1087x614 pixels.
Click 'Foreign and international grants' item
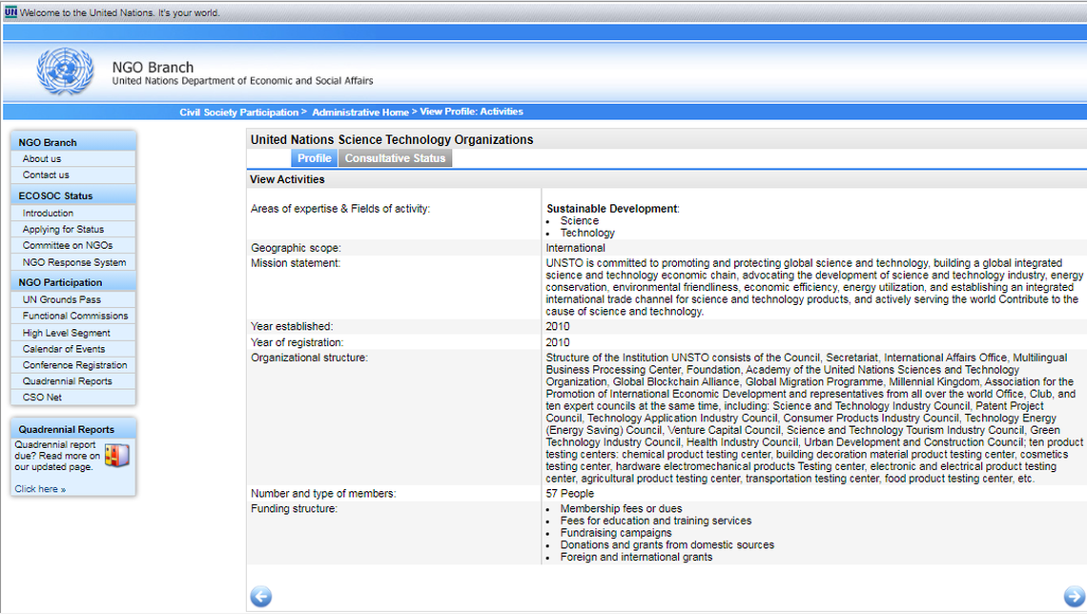point(636,557)
